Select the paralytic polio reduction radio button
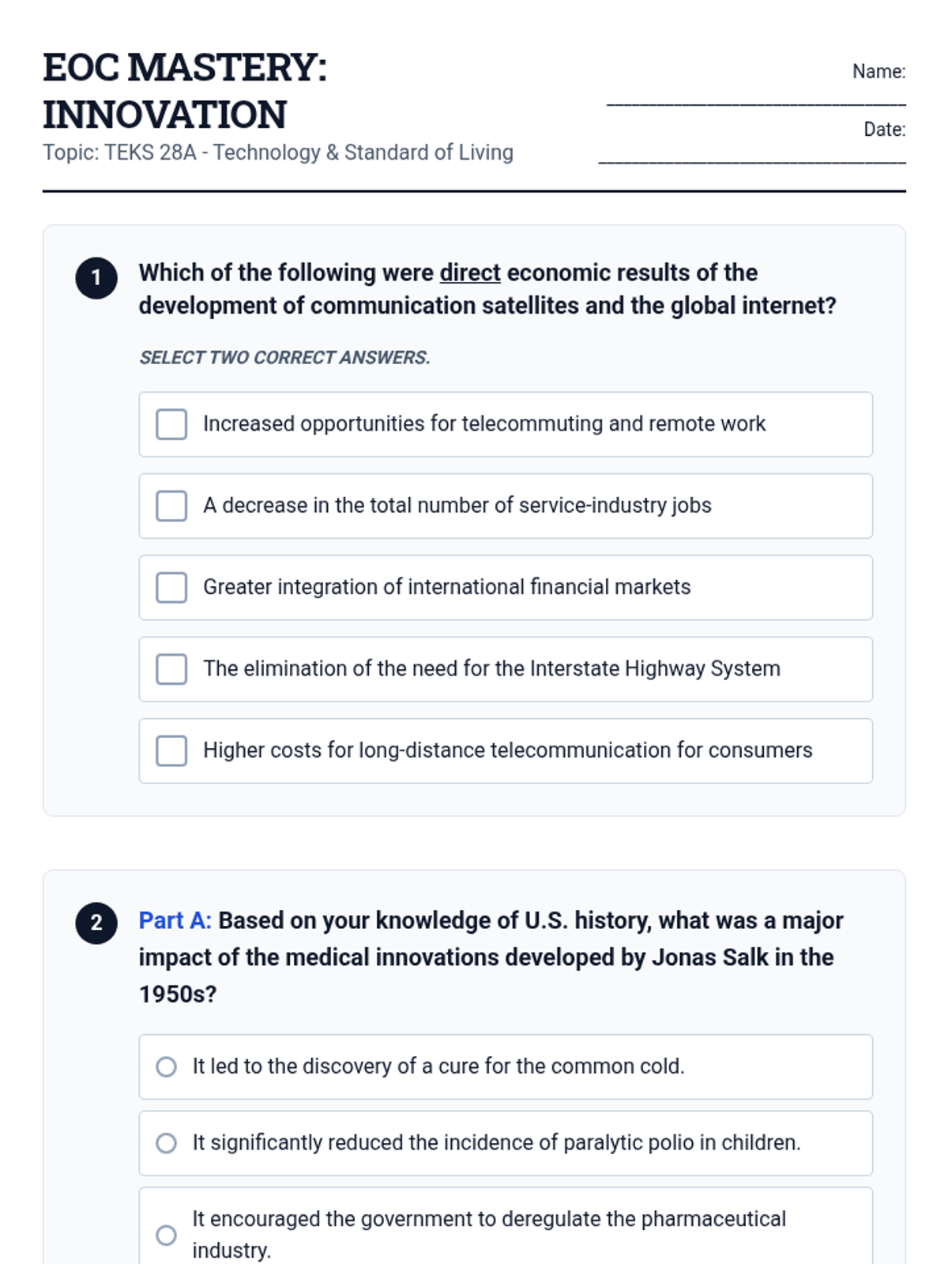Image resolution: width=948 pixels, height=1264 pixels. pyautogui.click(x=166, y=1143)
